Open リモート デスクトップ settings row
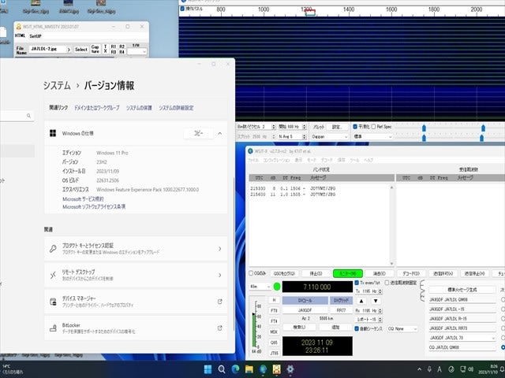505x378 pixels. (x=136, y=275)
